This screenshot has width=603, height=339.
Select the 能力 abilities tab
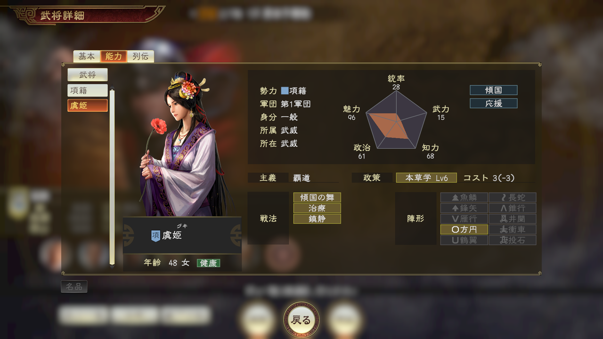coord(114,56)
